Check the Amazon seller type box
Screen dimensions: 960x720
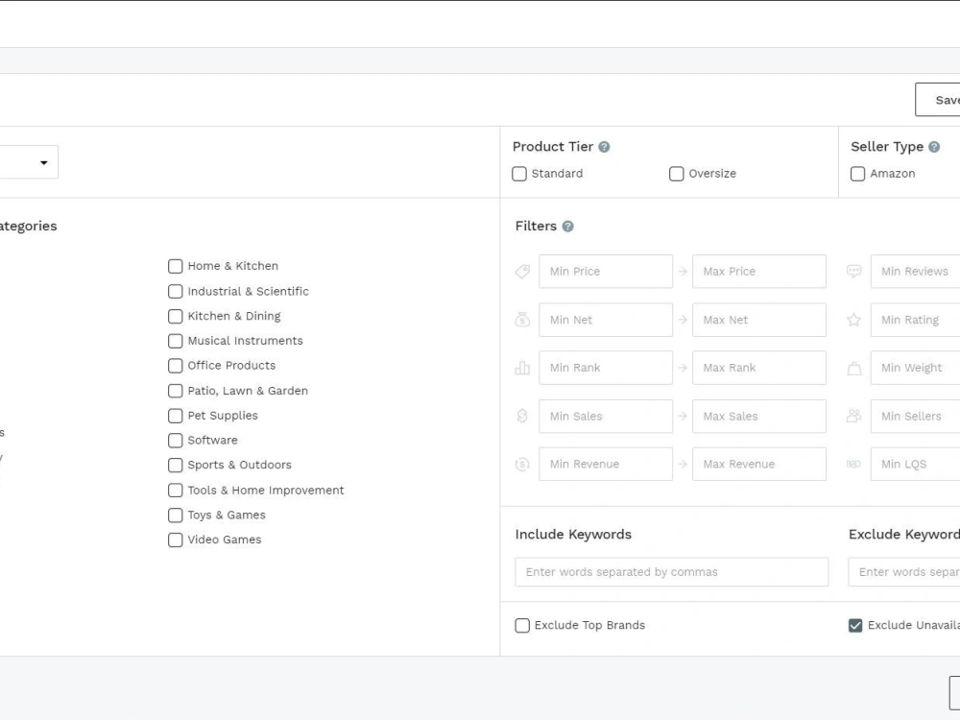[x=857, y=174]
